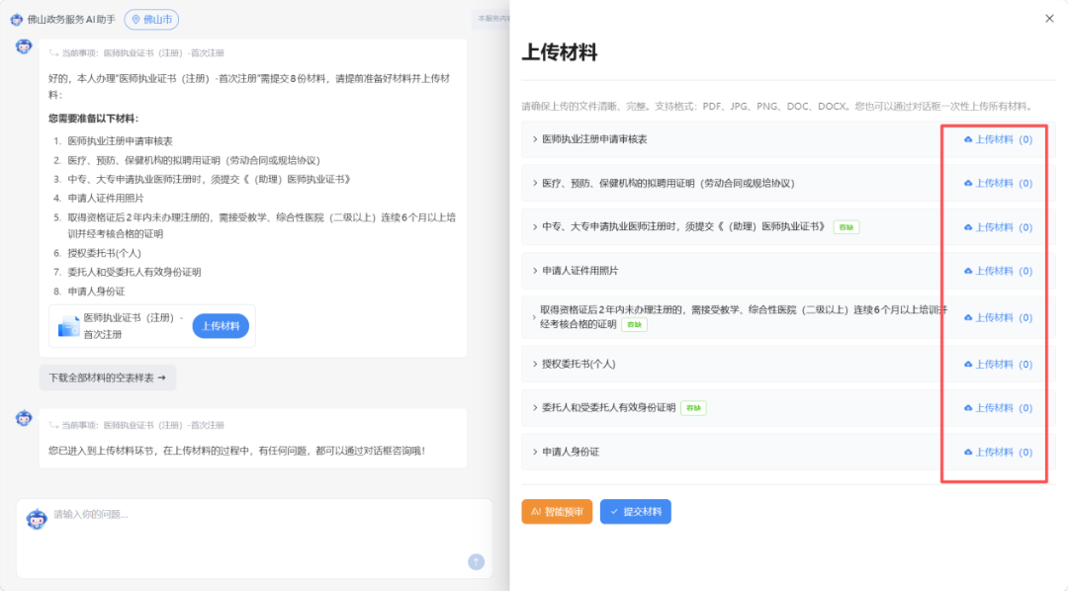The height and width of the screenshot is (591, 1068).
Task: Upload material for 申请人身份证
Action: pos(998,452)
